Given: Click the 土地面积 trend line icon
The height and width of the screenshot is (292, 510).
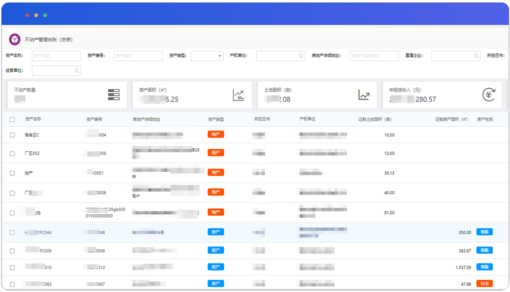Looking at the screenshot, I should tap(364, 95).
